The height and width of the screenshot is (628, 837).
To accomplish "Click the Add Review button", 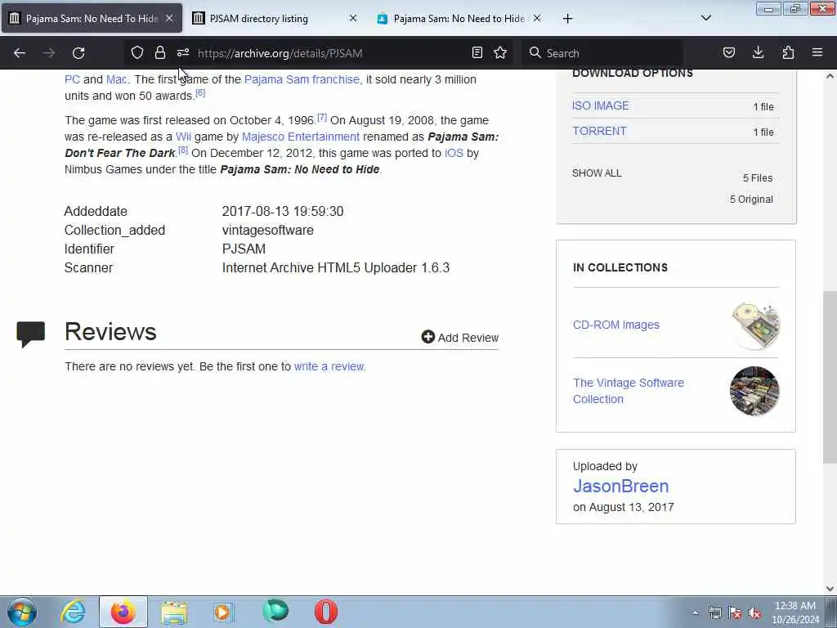I will tap(459, 338).
